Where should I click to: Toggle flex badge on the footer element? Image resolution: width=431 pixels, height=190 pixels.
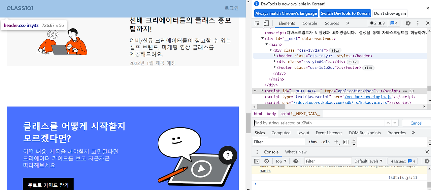coord(368,67)
